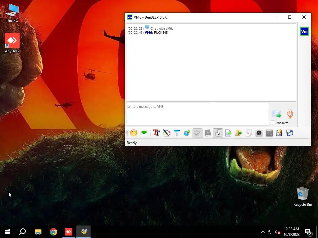The width and height of the screenshot is (318, 238).
Task: Click the dictionary book icon
Action: click(x=208, y=133)
